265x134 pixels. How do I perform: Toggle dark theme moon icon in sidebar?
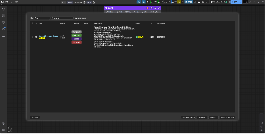tap(3, 124)
